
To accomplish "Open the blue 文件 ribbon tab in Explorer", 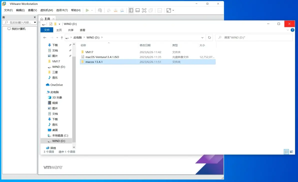I will (47, 30).
